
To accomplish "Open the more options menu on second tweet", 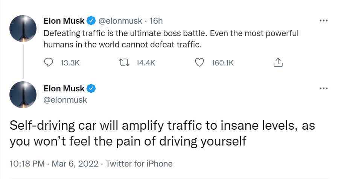I will tap(323, 88).
